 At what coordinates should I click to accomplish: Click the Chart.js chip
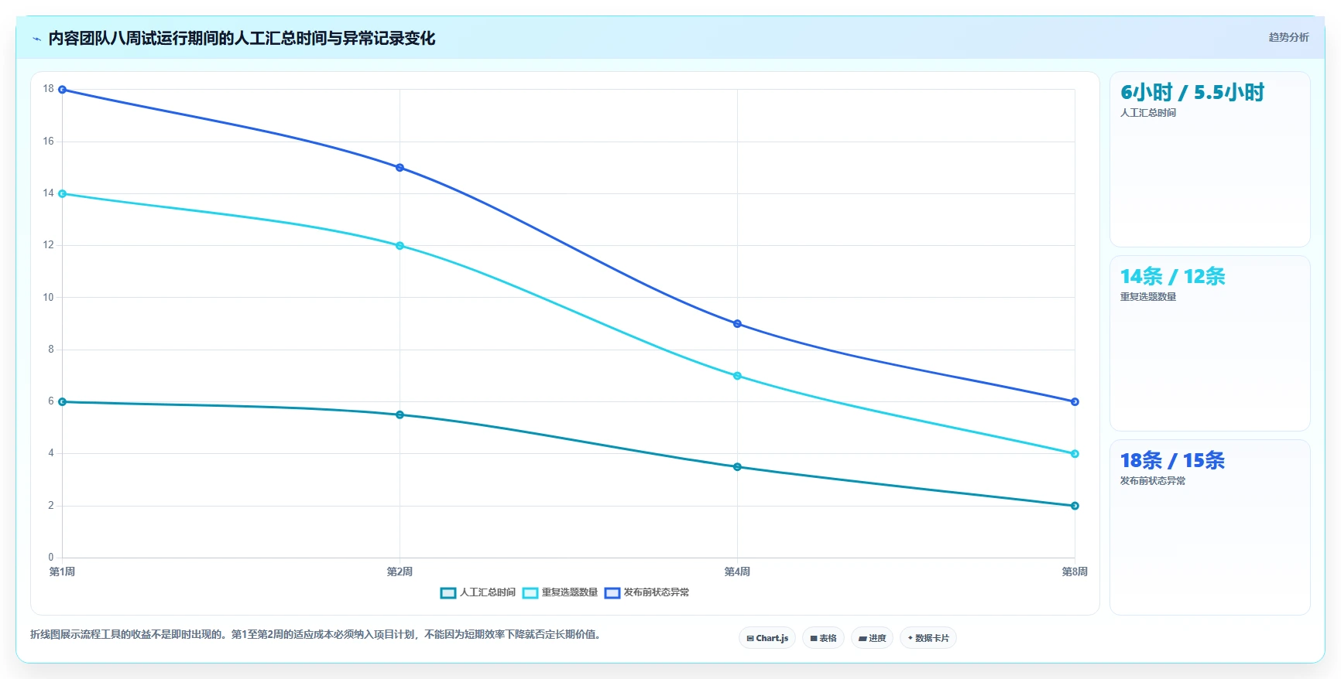[767, 638]
